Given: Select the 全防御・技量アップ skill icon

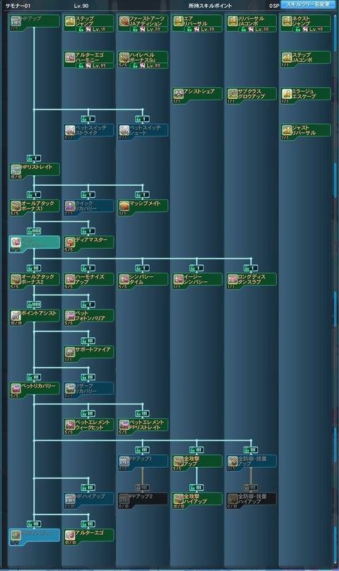Looking at the screenshot, I should [x=232, y=461].
